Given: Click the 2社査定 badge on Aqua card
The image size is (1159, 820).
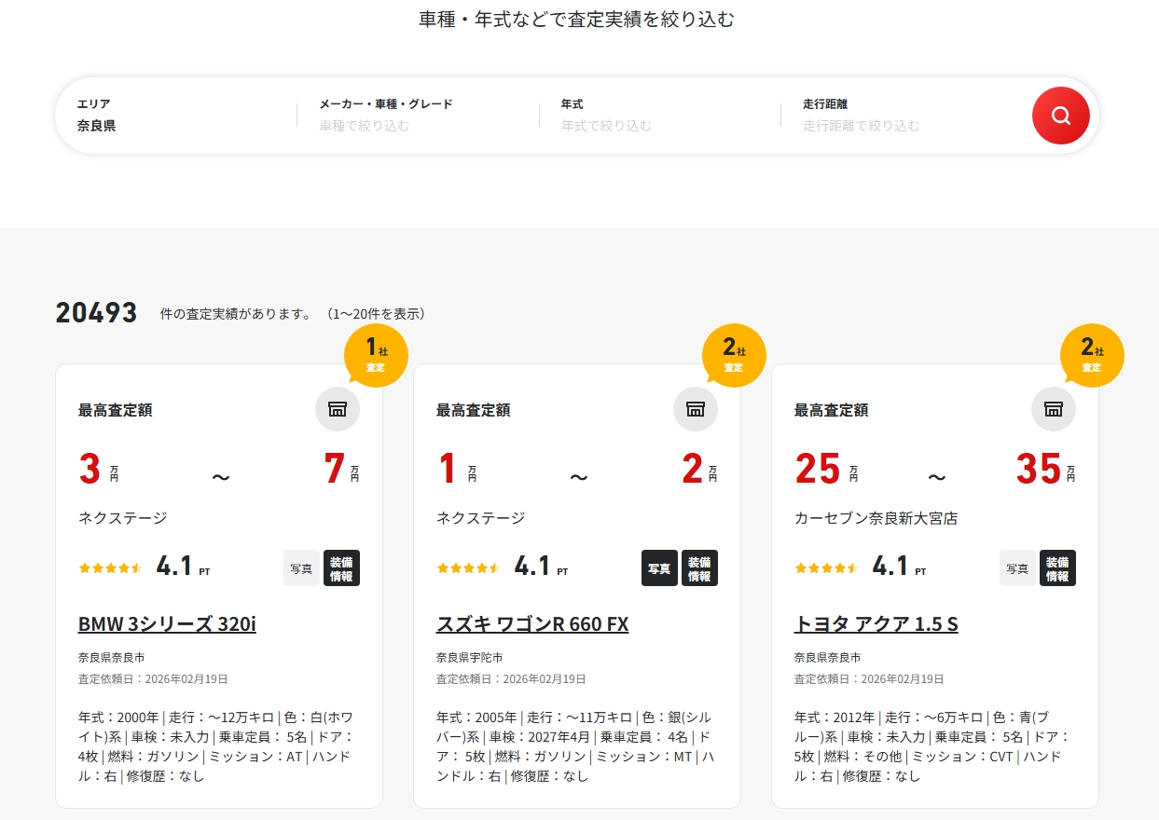Looking at the screenshot, I should click(x=1092, y=355).
